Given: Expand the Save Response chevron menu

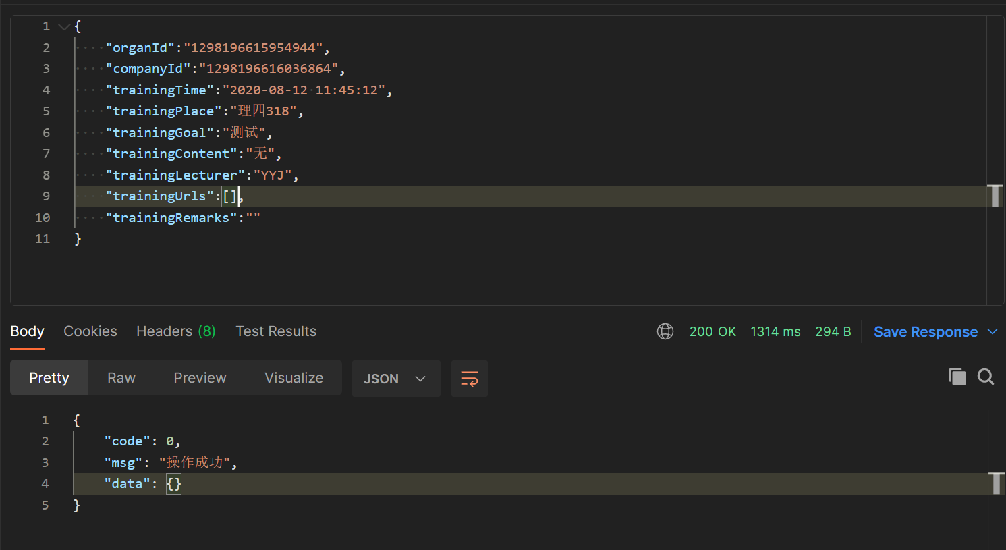Looking at the screenshot, I should click(993, 331).
